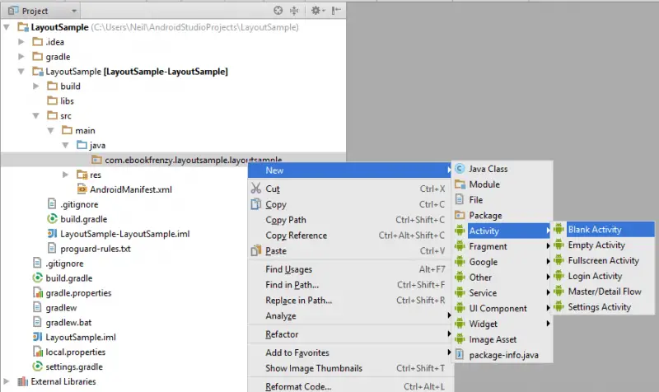Image resolution: width=659 pixels, height=392 pixels.
Task: Open AndroidManifest.xml file
Action: [131, 189]
